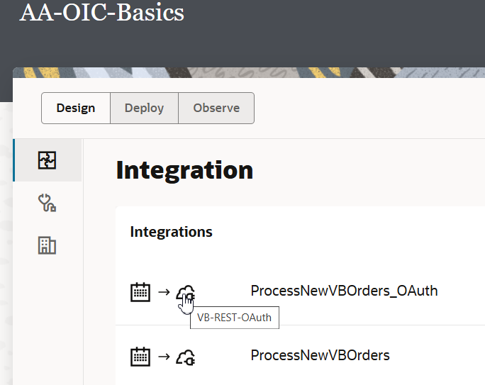Screen dimensions: 485x385
Task: Click cloud connection icon for ProcessNewVBOrders_OAuth
Action: 186,292
